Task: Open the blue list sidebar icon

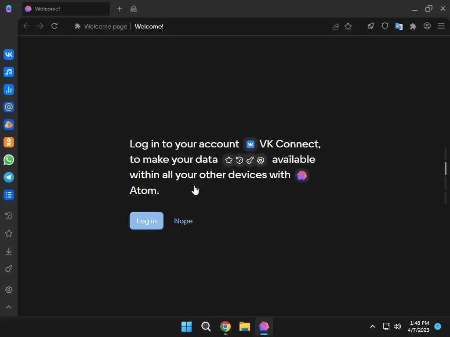Action: (x=9, y=195)
